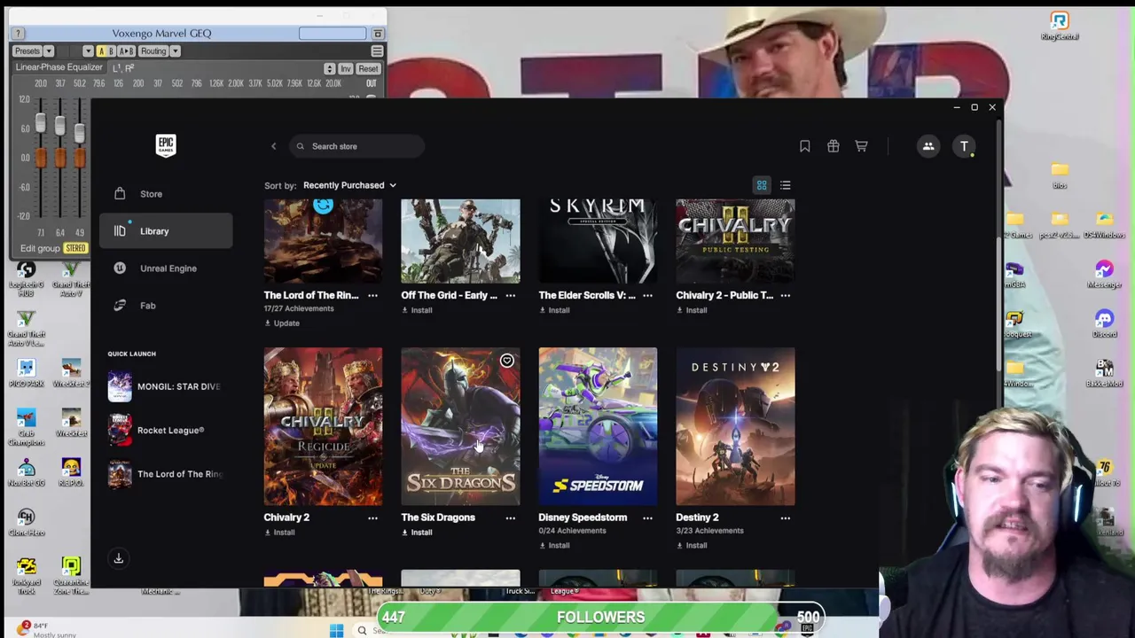1135x638 pixels.
Task: Open the gift redeem icon
Action: tap(833, 146)
